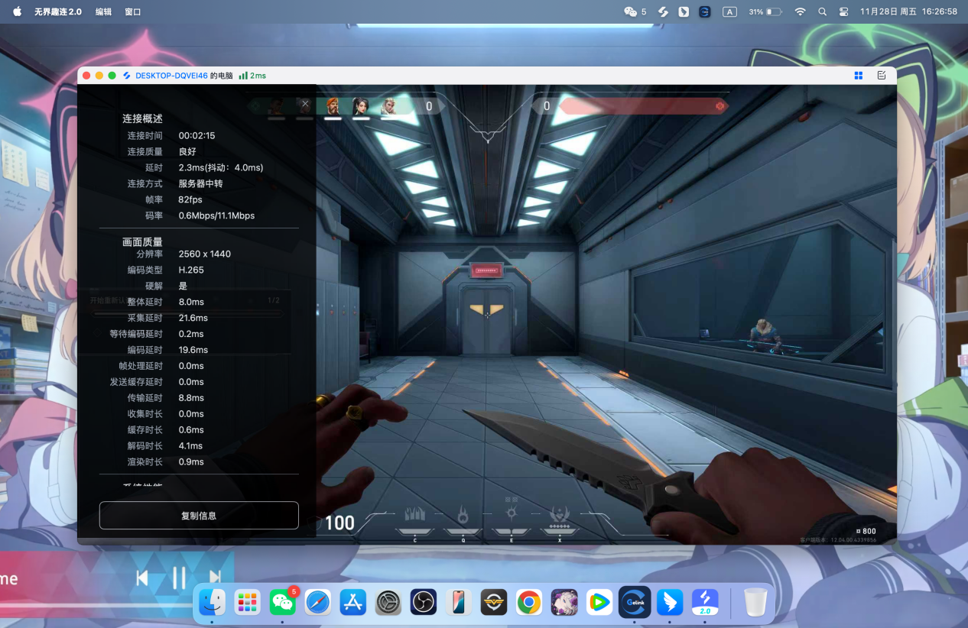Click the Wi-Fi status menu icon
968x628 pixels.
click(x=800, y=12)
